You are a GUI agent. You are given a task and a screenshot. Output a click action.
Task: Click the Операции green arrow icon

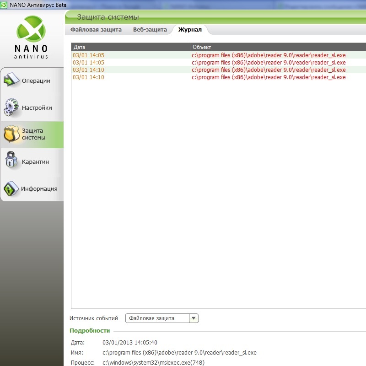pyautogui.click(x=11, y=81)
